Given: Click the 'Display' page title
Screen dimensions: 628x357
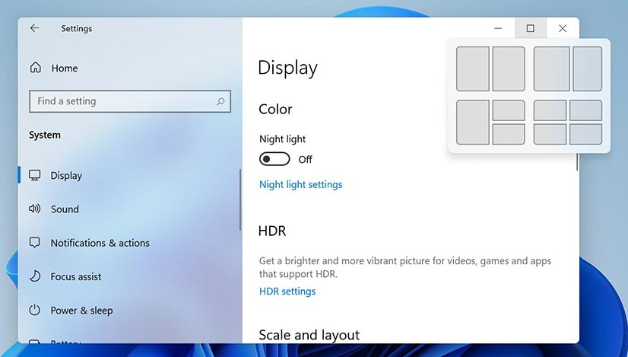Looking at the screenshot, I should (287, 68).
